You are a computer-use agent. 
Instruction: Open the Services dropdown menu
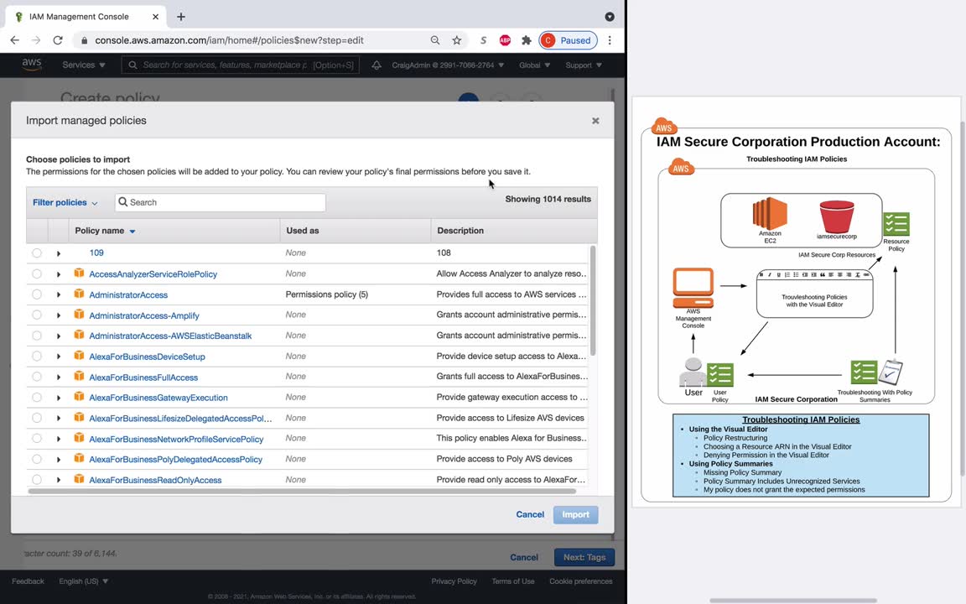click(83, 65)
